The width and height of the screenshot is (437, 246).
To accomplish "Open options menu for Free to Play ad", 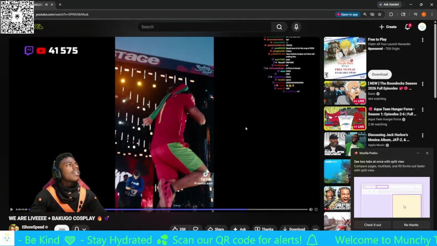I will 423,40.
